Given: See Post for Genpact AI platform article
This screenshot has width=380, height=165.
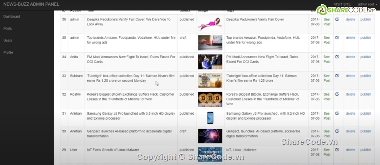Looking at the screenshot, I should 327,134.
